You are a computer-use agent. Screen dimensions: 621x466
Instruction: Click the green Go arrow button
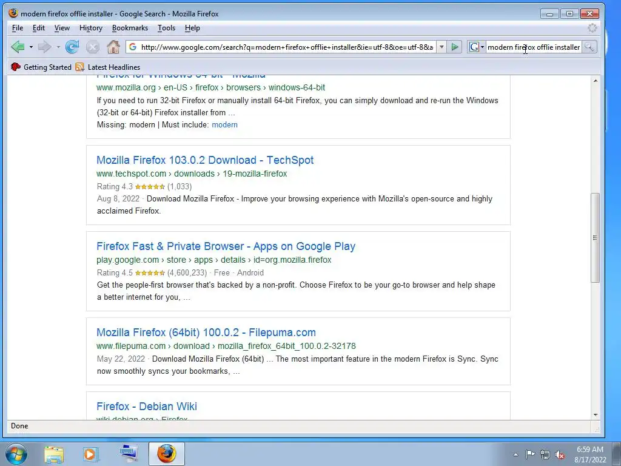click(x=455, y=47)
